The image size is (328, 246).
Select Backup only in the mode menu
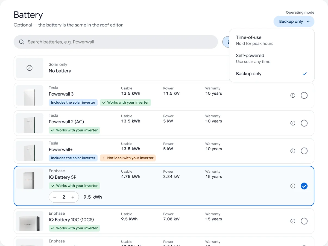click(x=272, y=74)
